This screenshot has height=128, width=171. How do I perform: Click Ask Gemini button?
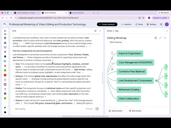(164, 13)
